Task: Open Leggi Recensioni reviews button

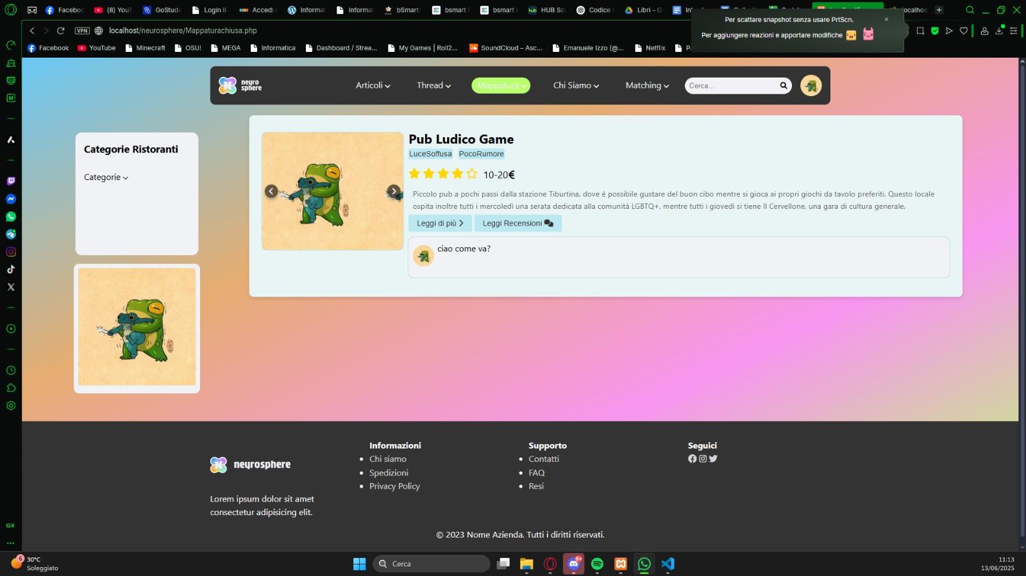Action: click(517, 223)
